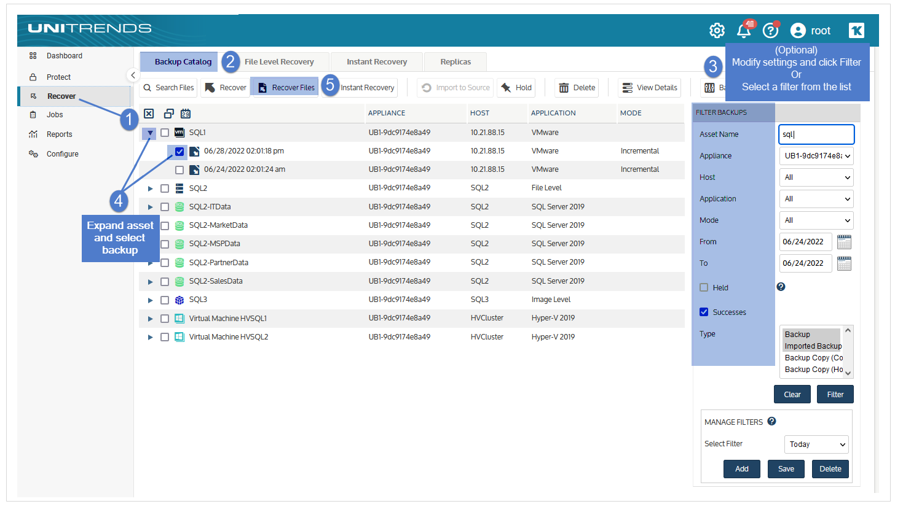Go to Dashboard in the sidebar

[64, 56]
